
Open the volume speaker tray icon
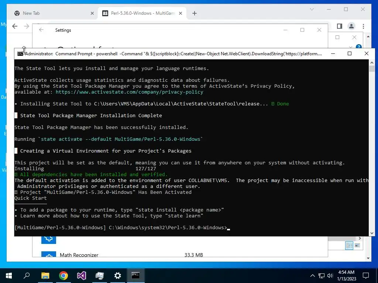coord(330,276)
